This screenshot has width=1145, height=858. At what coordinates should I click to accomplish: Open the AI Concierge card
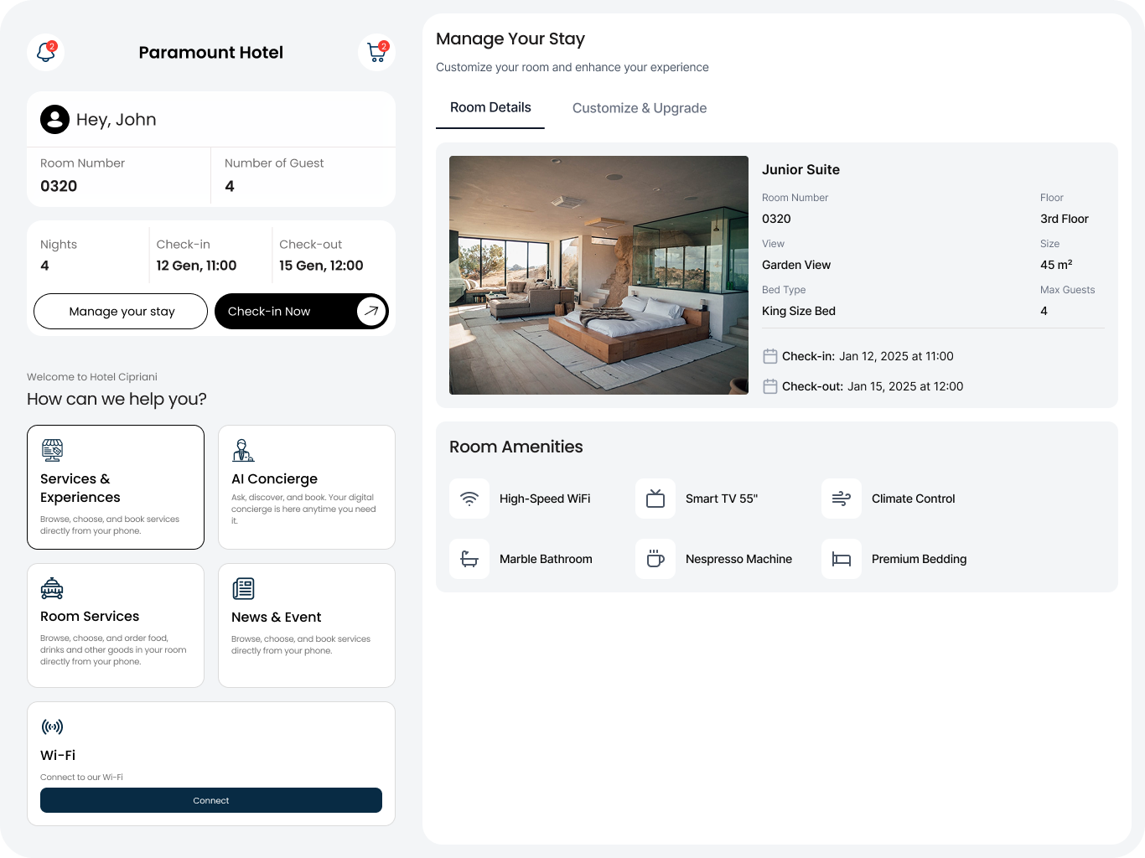tap(307, 488)
